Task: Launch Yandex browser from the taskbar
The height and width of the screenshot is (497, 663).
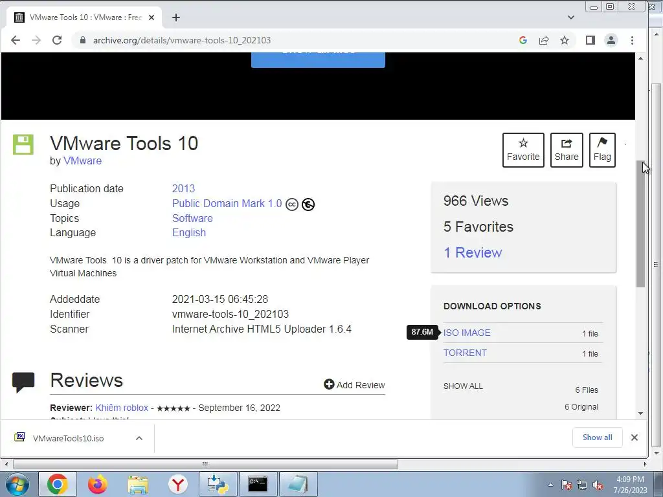Action: point(178,484)
